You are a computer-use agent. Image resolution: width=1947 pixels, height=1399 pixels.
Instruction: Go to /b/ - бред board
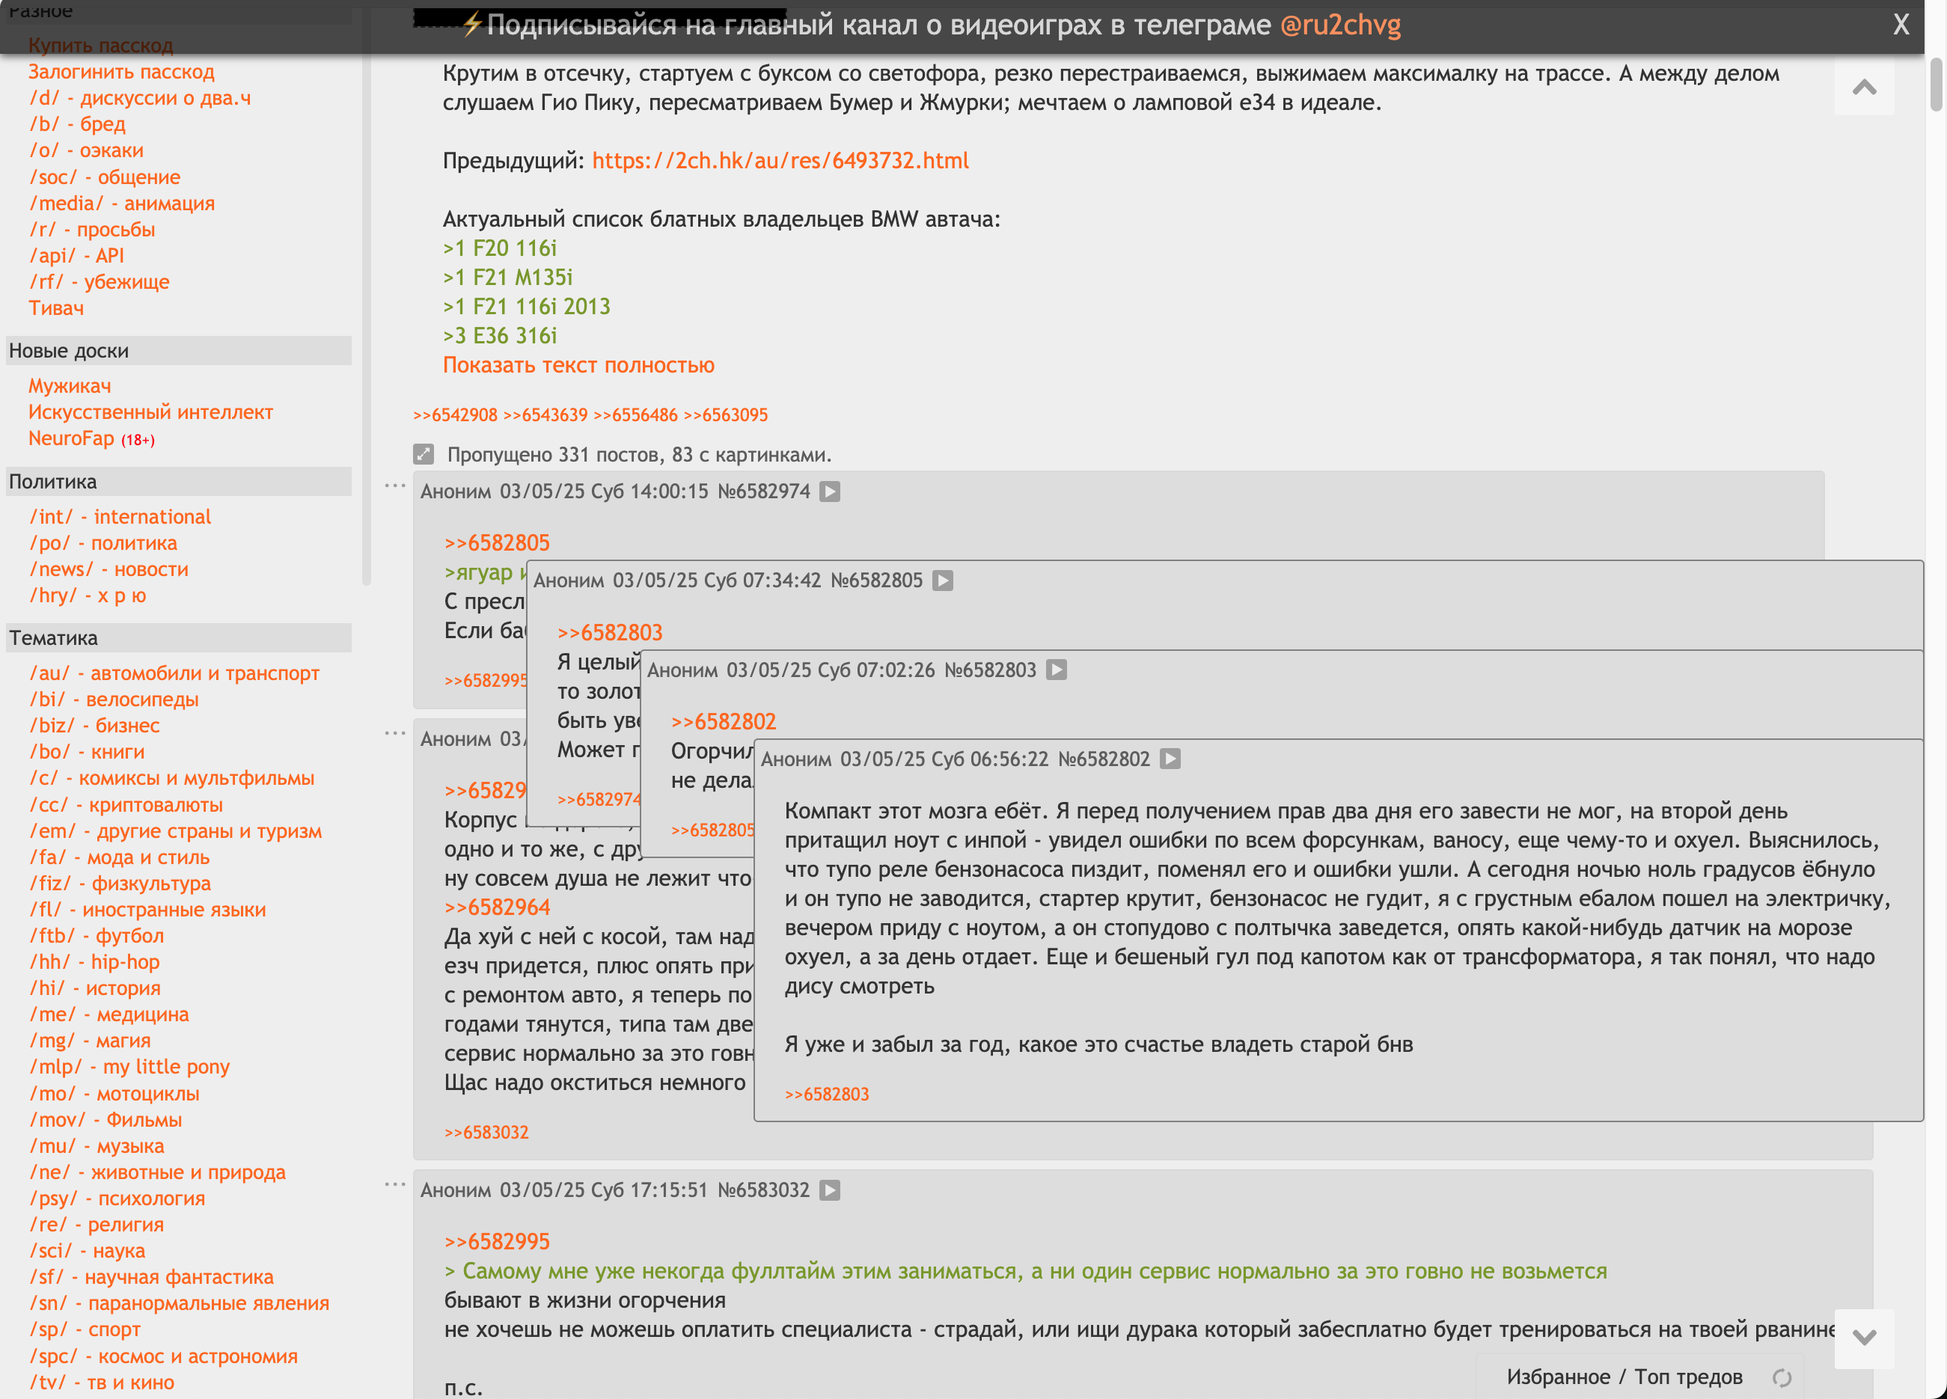point(77,124)
